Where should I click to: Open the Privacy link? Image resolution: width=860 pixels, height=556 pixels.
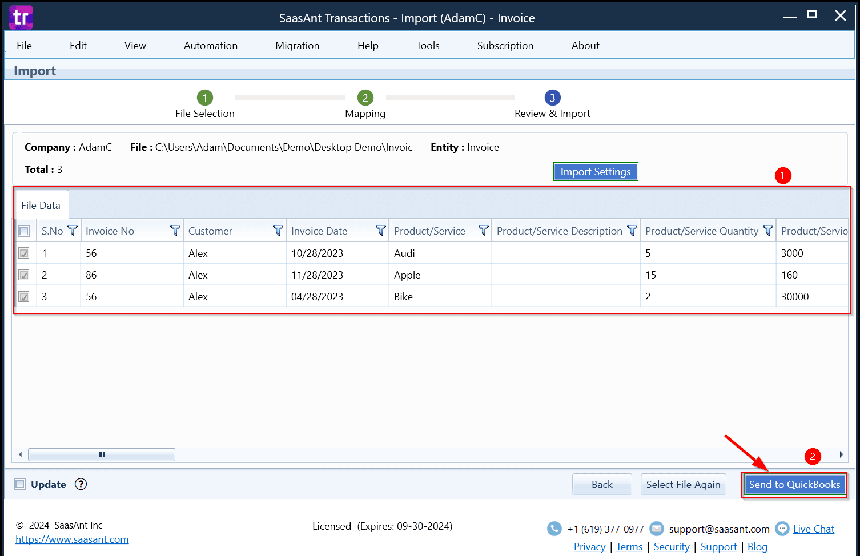point(589,547)
